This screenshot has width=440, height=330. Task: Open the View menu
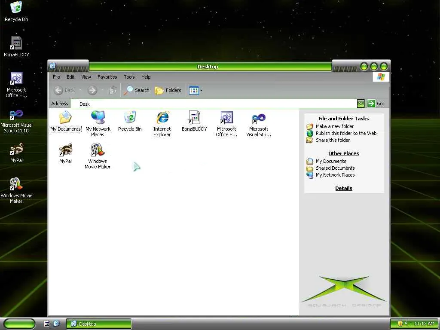coord(86,77)
